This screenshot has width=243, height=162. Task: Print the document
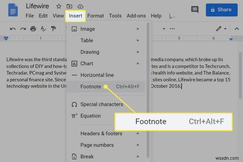click(33, 29)
